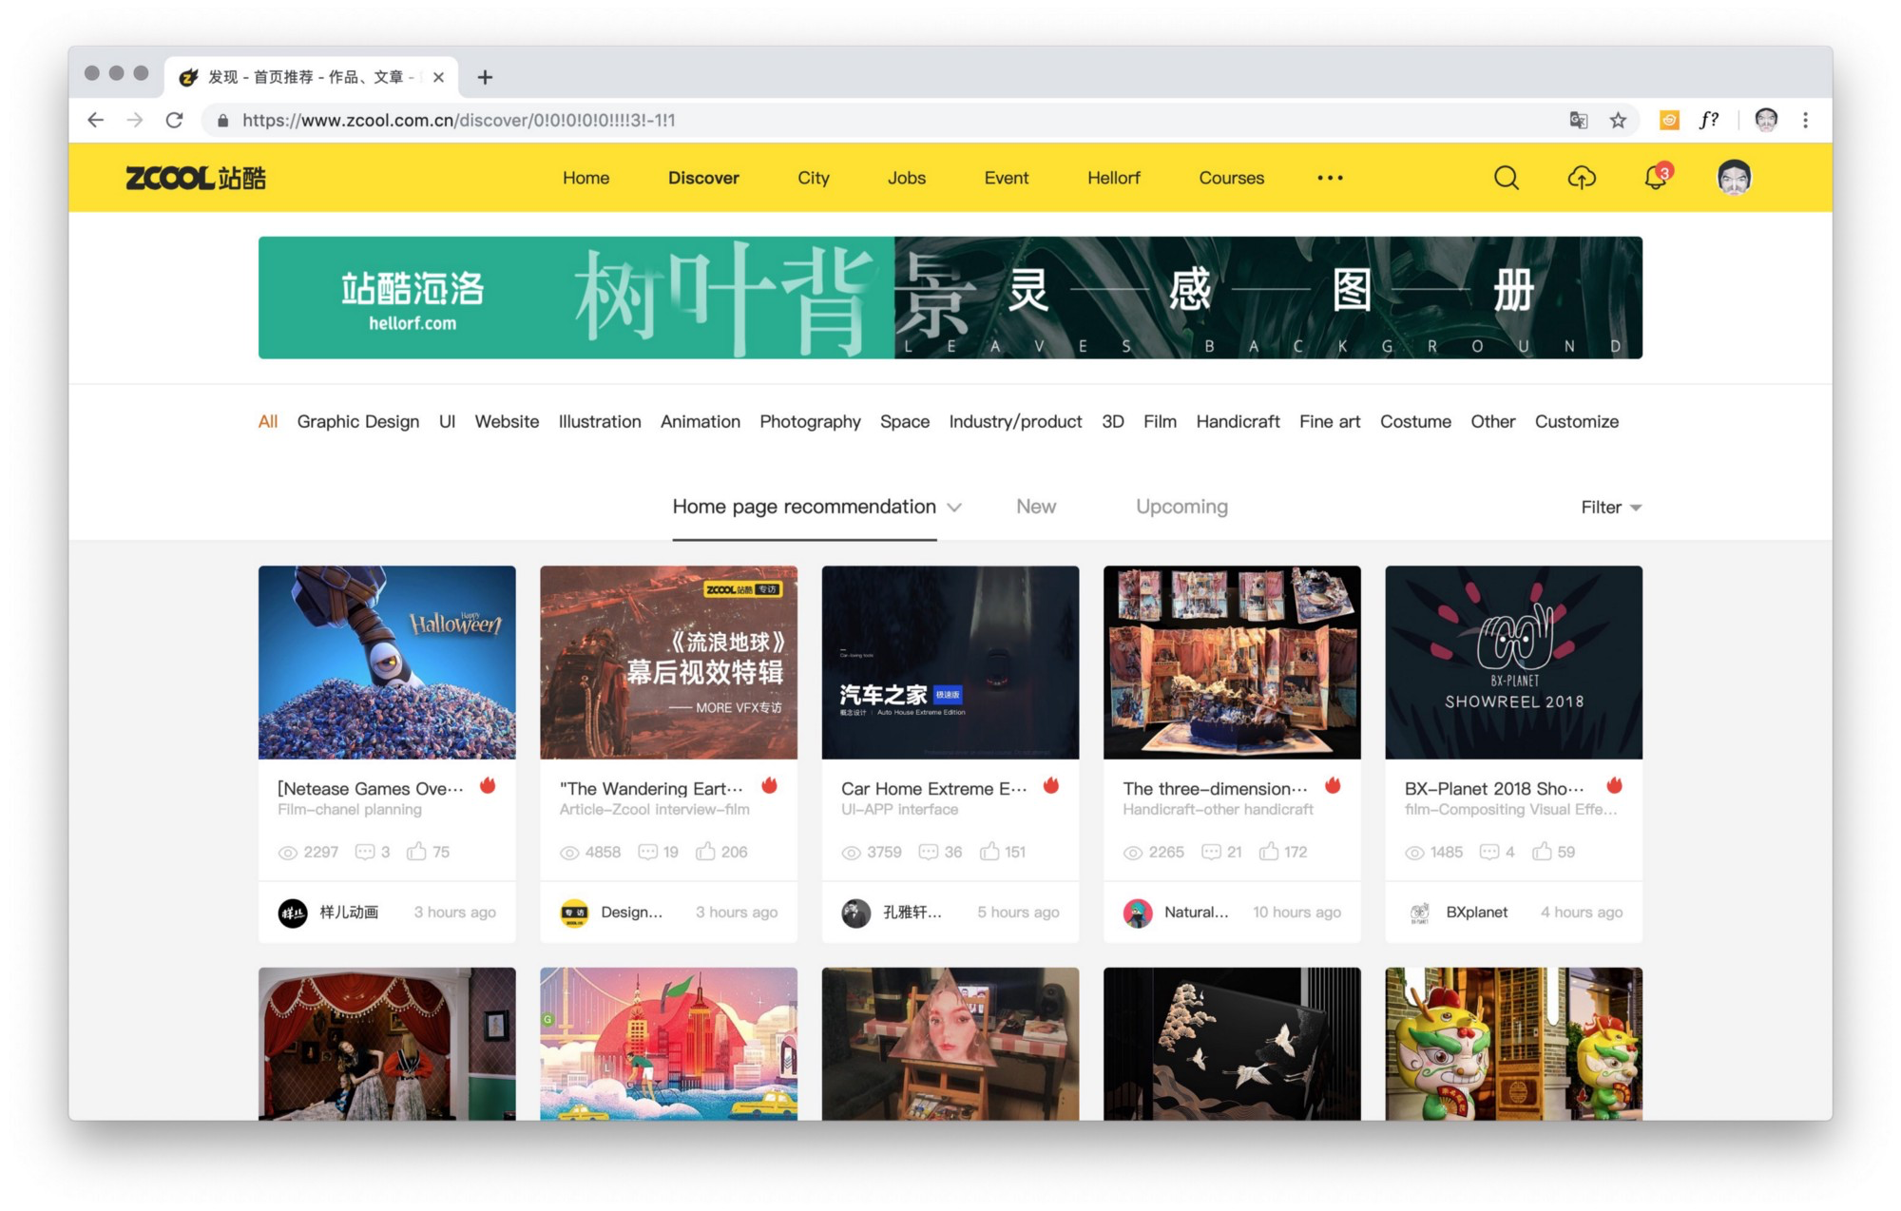Open the notifications bell icon
The image size is (1901, 1211).
(x=1655, y=178)
